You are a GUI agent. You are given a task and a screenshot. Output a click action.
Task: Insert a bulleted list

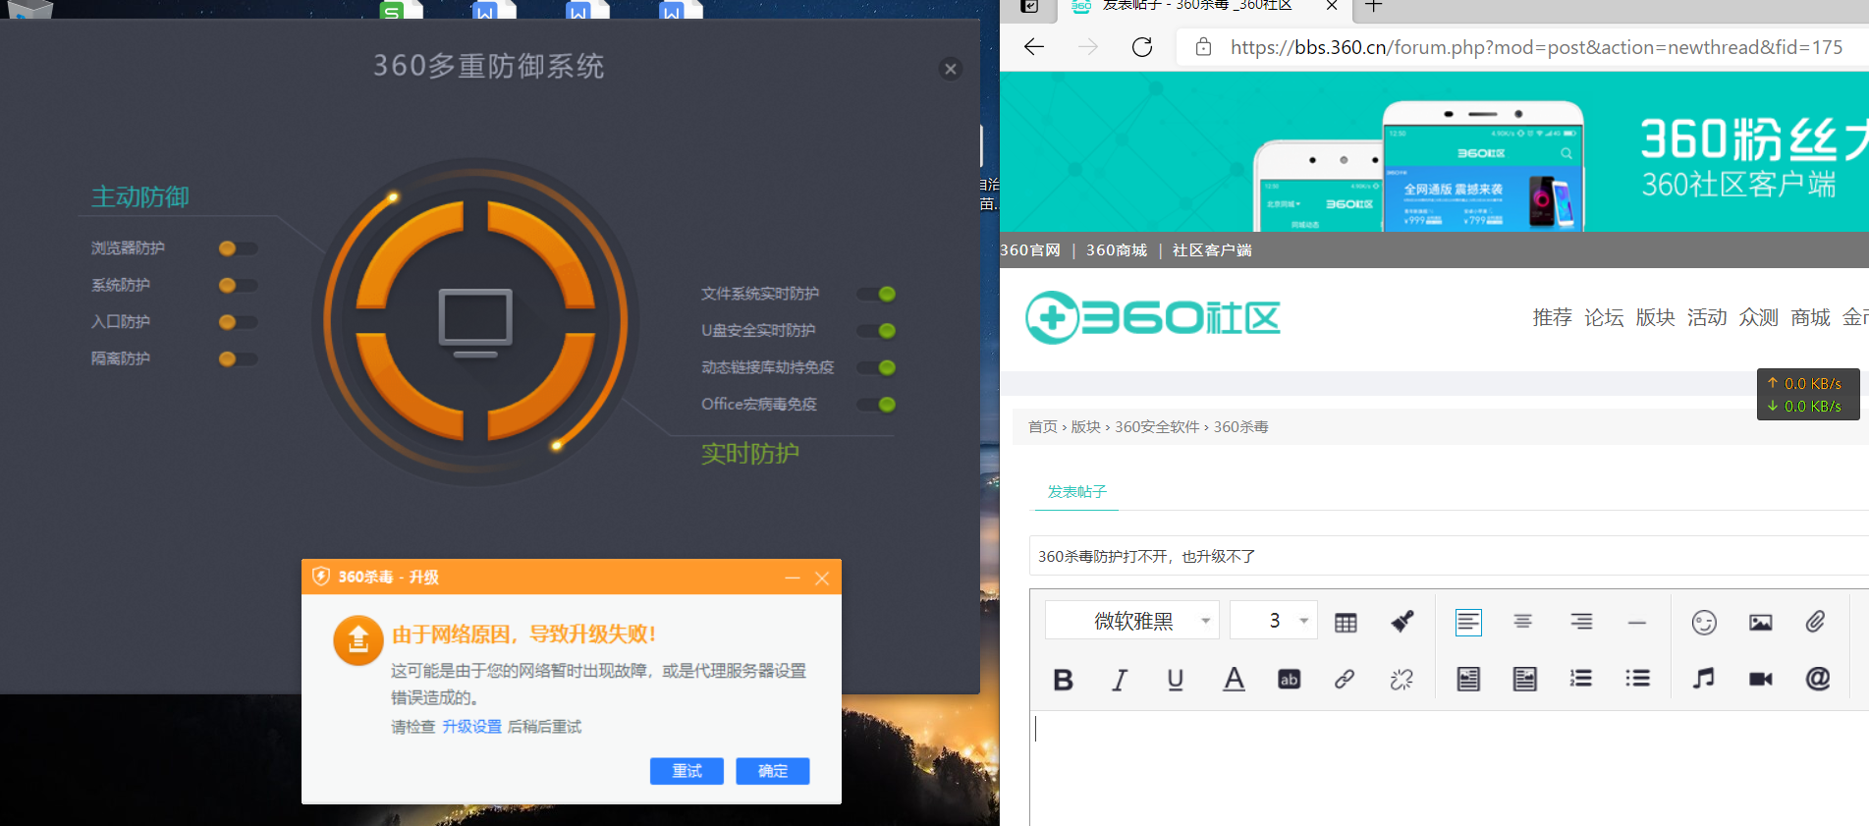point(1637,679)
